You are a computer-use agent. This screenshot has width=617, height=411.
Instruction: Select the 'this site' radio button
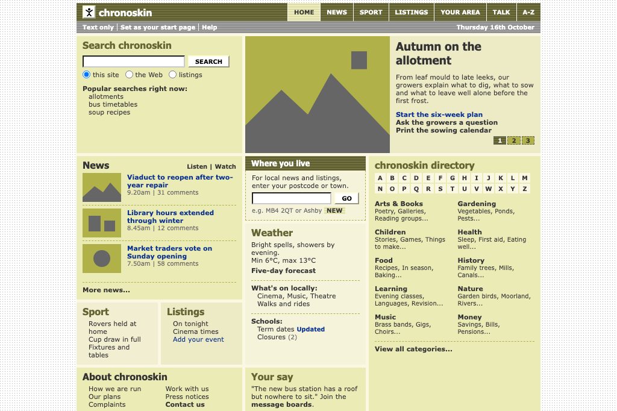tap(87, 75)
